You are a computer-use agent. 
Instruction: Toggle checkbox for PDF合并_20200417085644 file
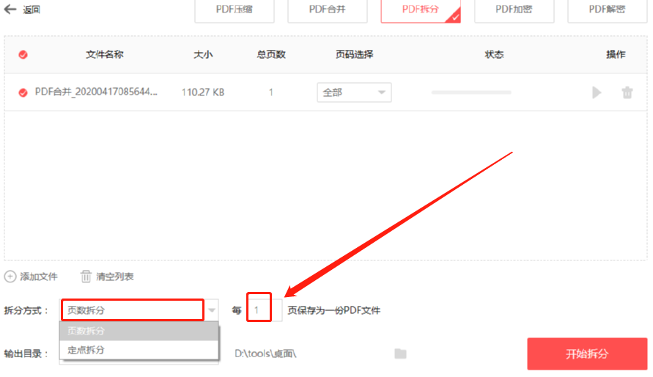point(23,92)
